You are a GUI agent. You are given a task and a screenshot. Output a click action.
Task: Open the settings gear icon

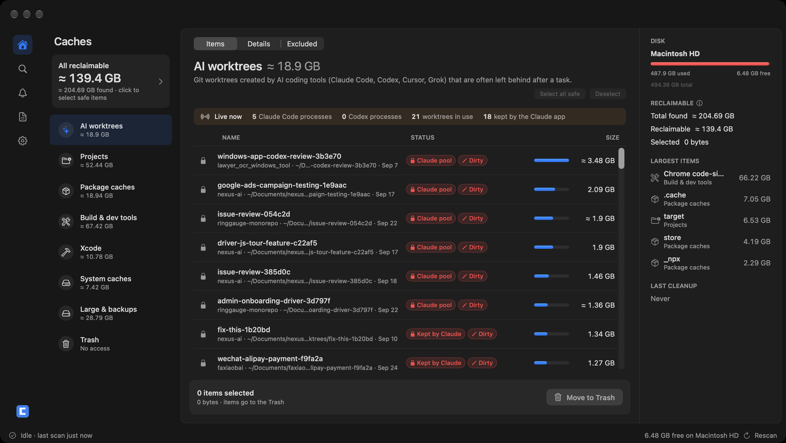(x=23, y=141)
